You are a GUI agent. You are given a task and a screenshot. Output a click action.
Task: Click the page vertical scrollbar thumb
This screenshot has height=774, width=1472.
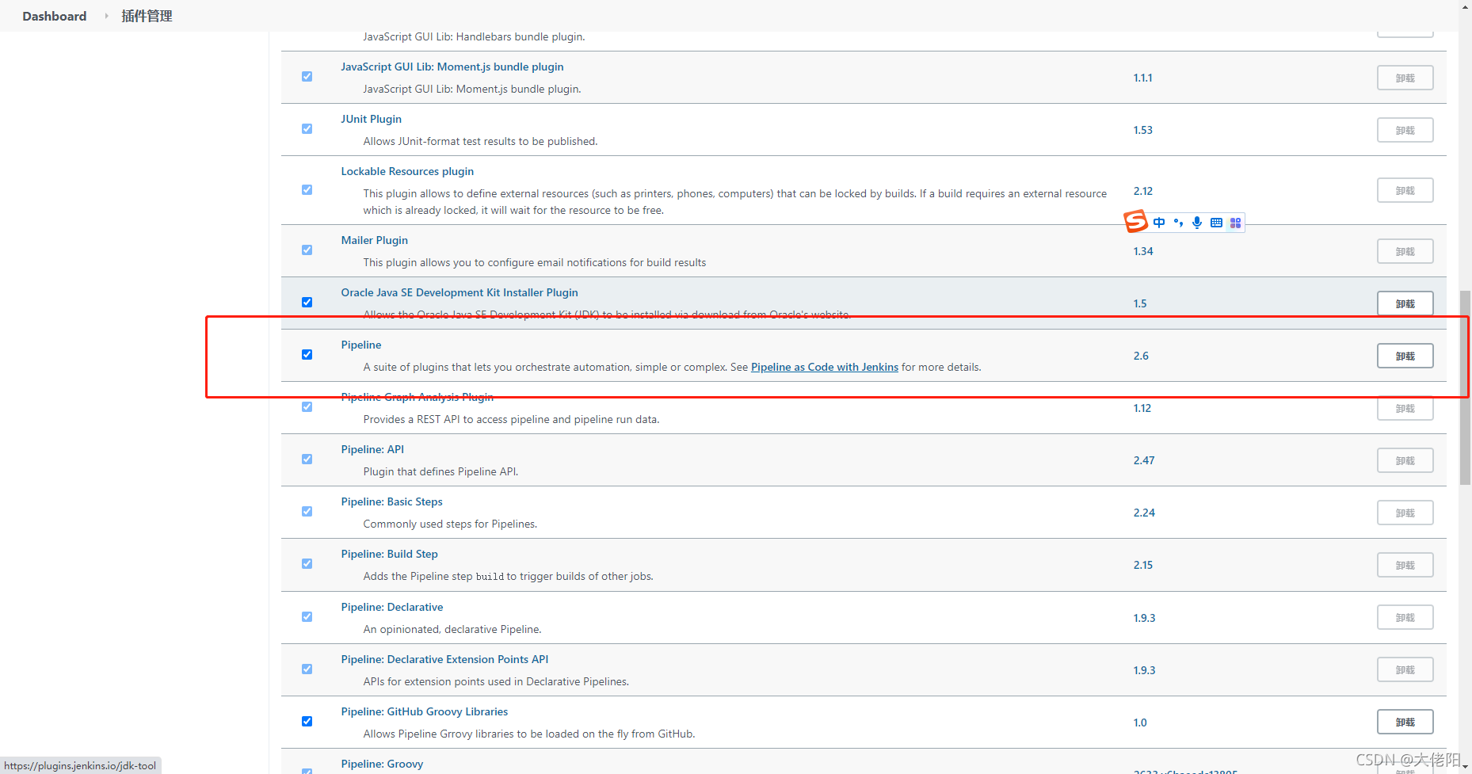pyautogui.click(x=1465, y=387)
